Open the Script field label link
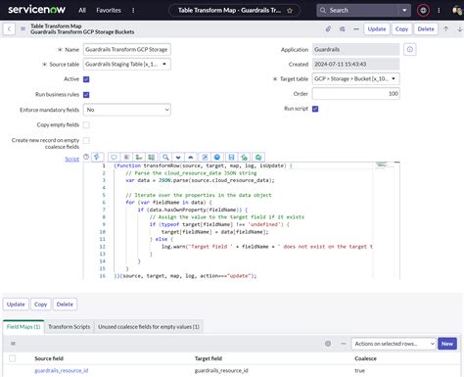Viewport: 464px width, 377px height. click(x=71, y=159)
